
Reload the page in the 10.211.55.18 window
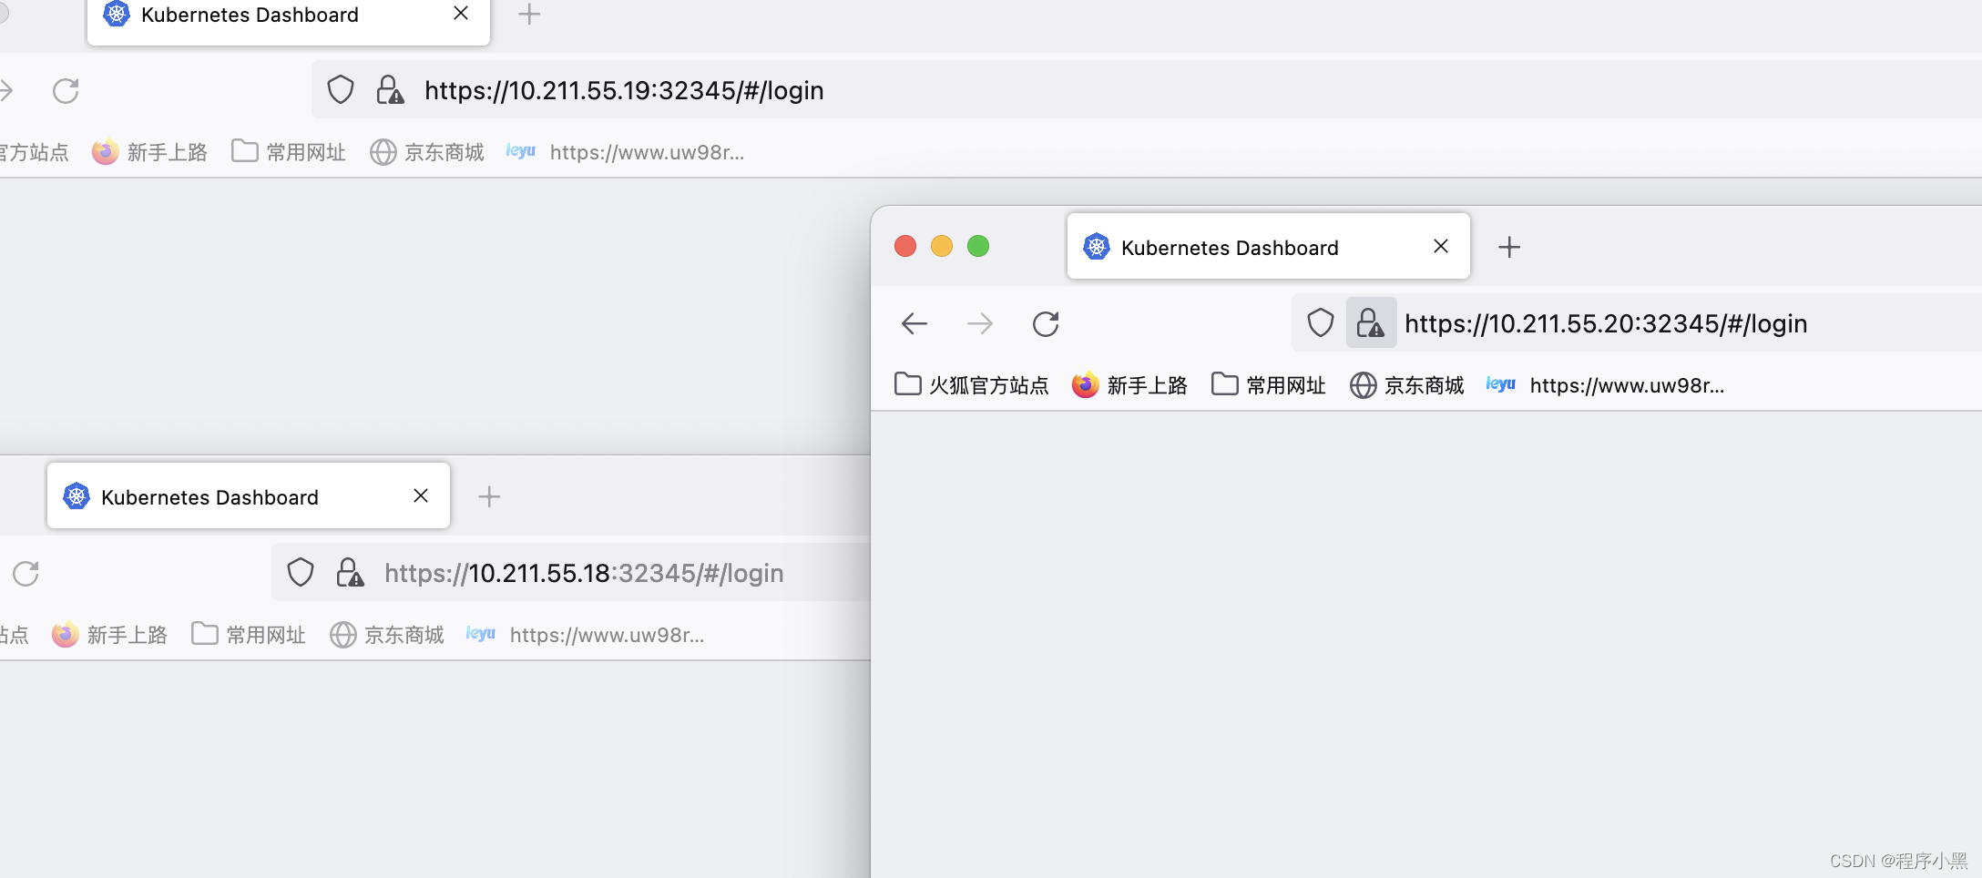pyautogui.click(x=26, y=573)
